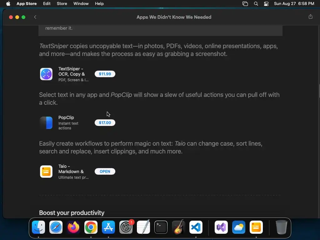Launch GarageBand from the Dock
Image resolution: width=320 pixels, height=240 pixels.
tap(178, 227)
